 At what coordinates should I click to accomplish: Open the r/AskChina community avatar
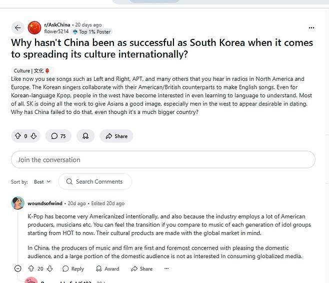point(34,28)
